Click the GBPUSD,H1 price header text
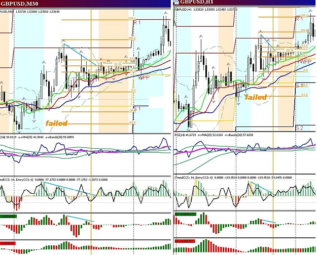 tap(206, 10)
